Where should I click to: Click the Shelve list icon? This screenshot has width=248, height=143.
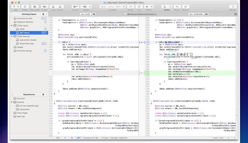coord(170,6)
